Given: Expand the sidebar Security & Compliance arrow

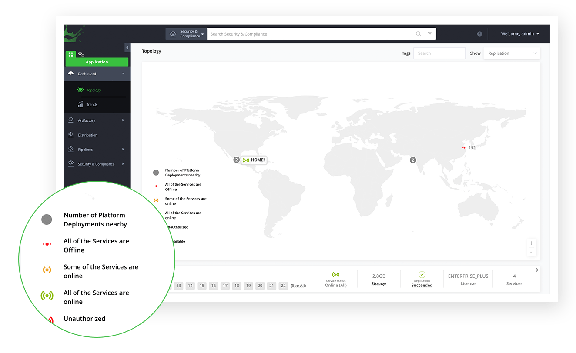Looking at the screenshot, I should 123,164.
